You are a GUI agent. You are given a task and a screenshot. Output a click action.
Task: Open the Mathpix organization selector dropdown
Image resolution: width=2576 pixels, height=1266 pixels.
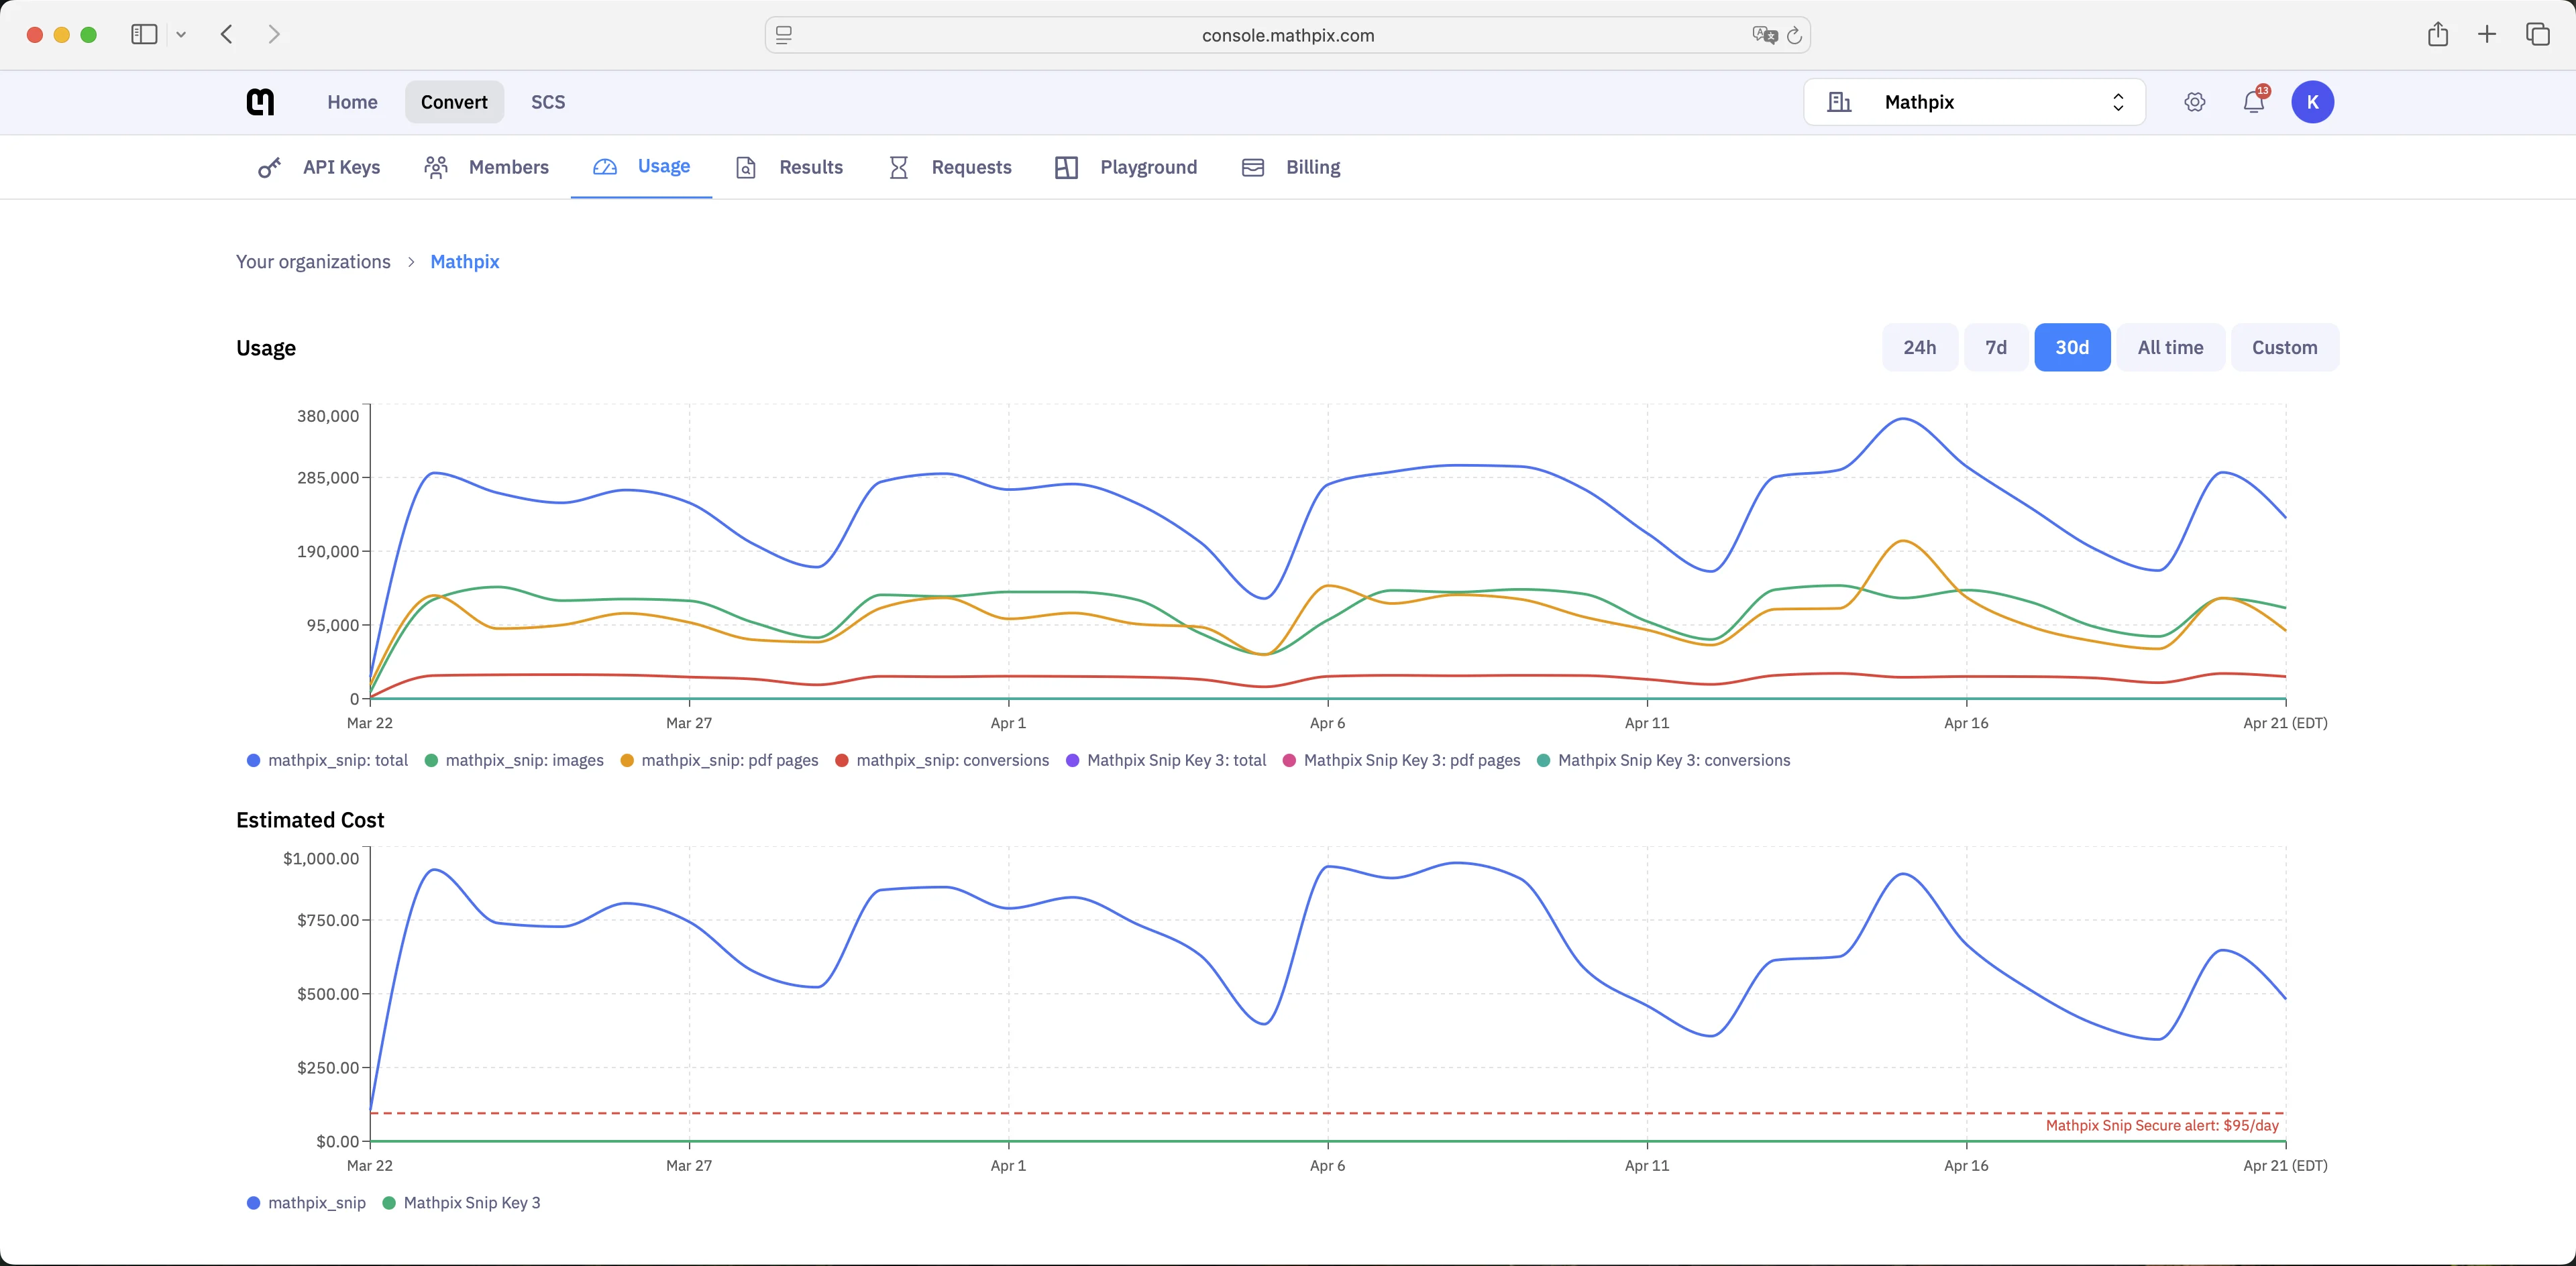(x=1974, y=102)
